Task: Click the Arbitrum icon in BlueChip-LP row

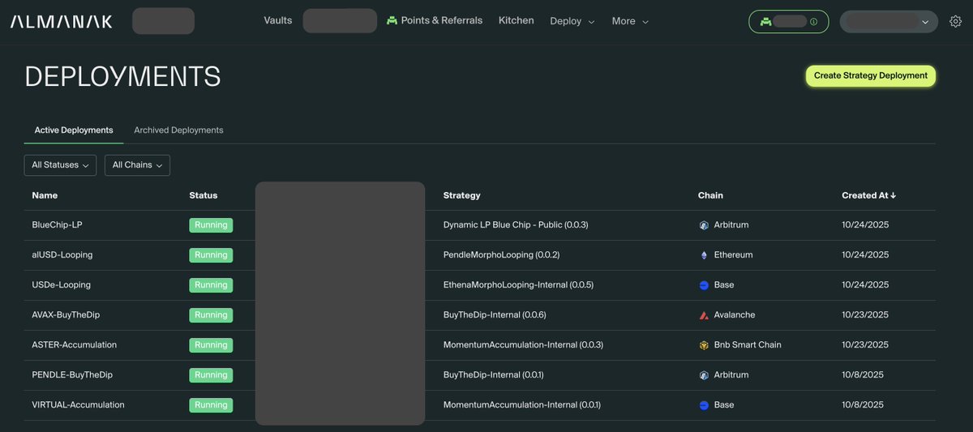Action: (704, 225)
